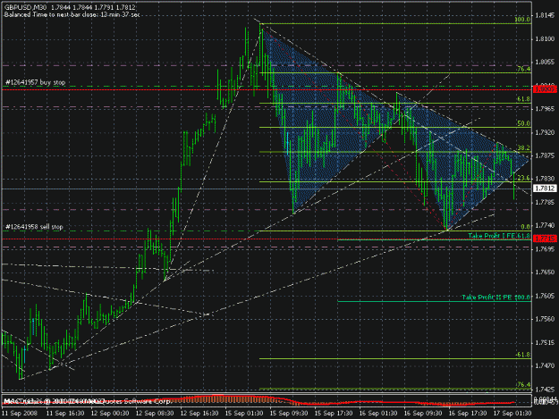Click the '15 Sep 17:30' time axis label

334,414
